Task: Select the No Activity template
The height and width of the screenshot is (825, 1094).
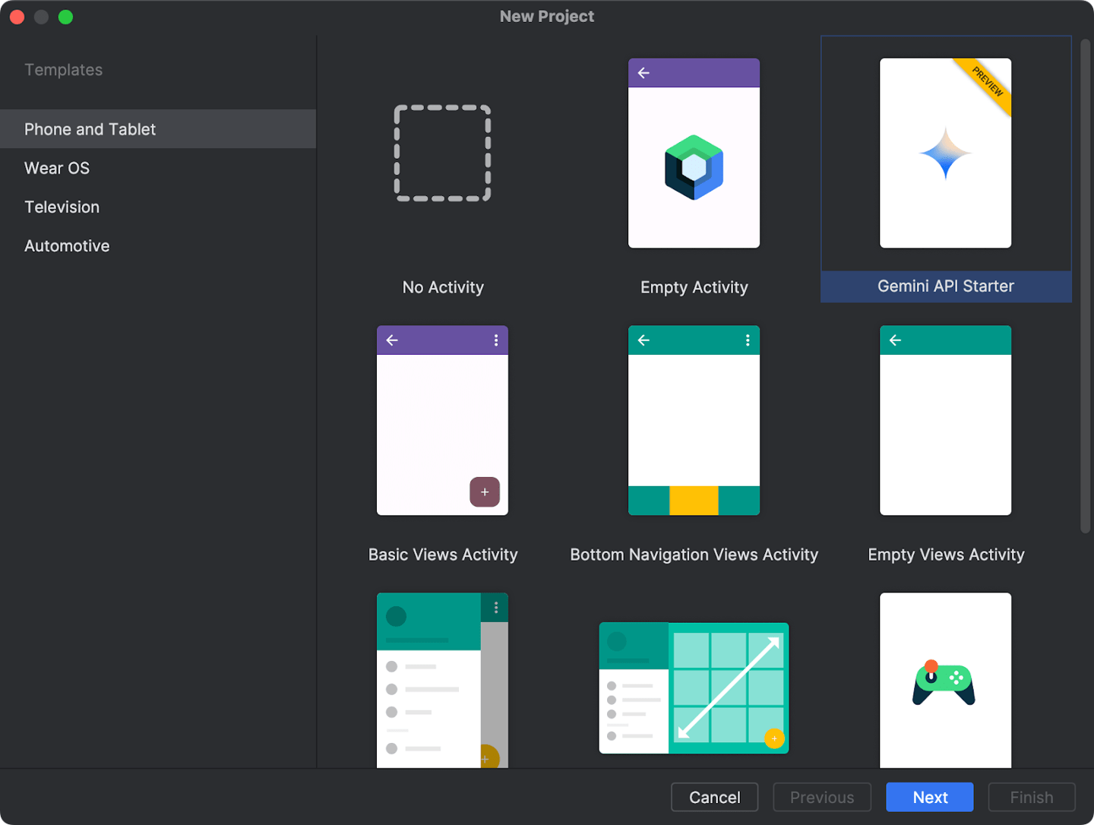Action: point(442,153)
